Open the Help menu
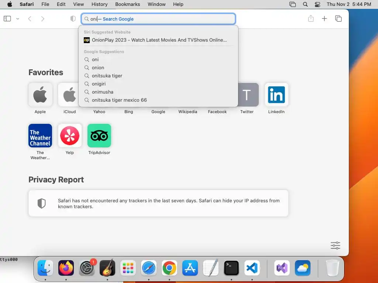Screen dimensions: 378x283 (178, 4)
